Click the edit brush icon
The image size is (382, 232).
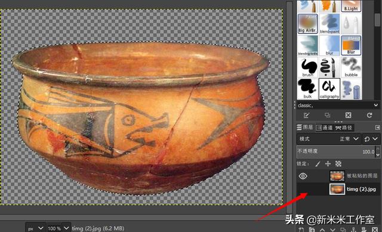point(306,115)
